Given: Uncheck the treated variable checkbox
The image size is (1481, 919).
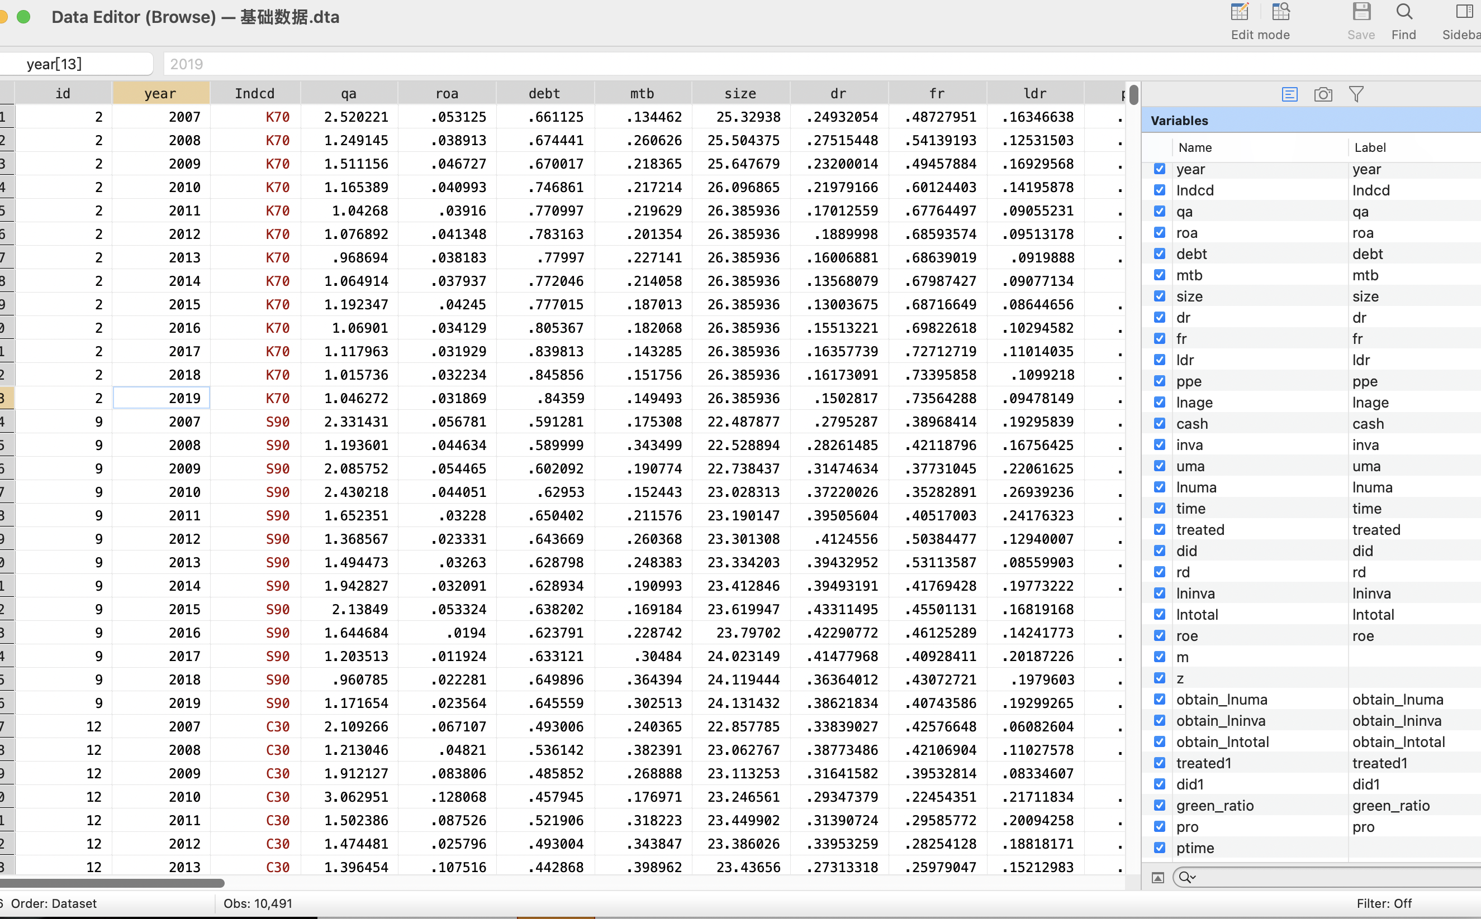Looking at the screenshot, I should tap(1160, 529).
